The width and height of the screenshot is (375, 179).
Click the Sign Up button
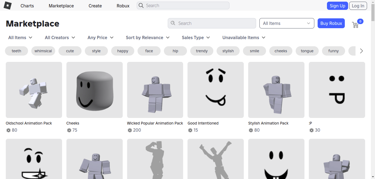(337, 6)
